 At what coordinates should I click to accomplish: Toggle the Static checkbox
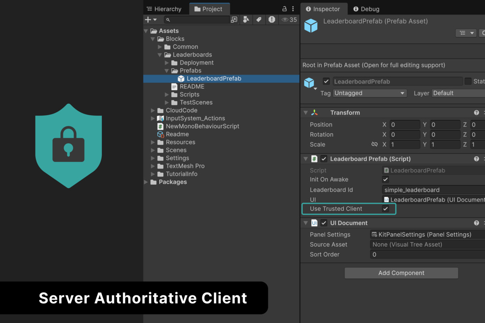468,81
